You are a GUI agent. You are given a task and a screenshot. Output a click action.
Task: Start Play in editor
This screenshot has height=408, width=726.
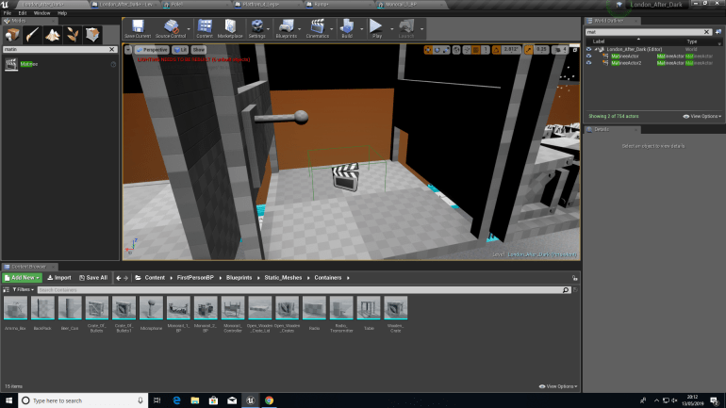coord(377,28)
